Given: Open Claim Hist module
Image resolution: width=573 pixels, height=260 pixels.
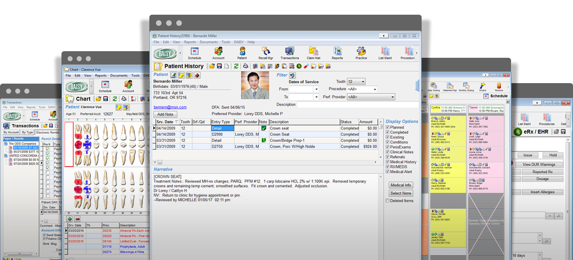Looking at the screenshot, I should (313, 53).
